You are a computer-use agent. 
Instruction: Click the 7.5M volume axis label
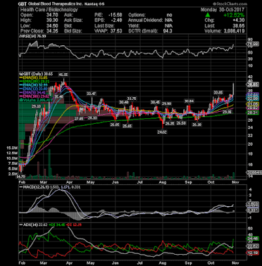pos(13,164)
